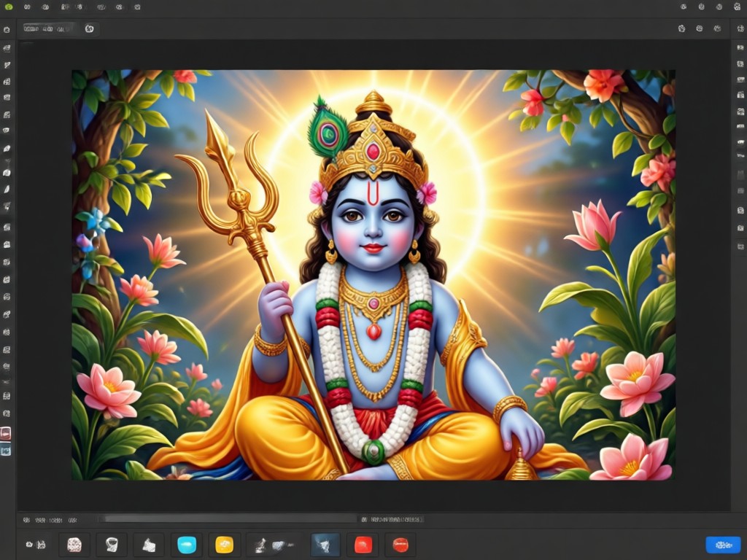Choose the pink gem thumbnail in the bottom strip
The height and width of the screenshot is (560, 747).
pos(74,544)
